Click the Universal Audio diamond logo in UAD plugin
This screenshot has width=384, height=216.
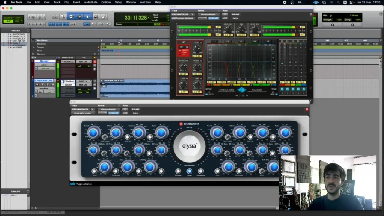[x=242, y=90]
